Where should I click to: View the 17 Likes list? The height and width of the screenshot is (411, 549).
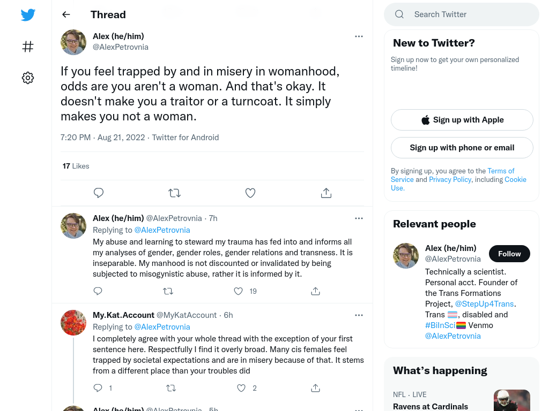(76, 166)
